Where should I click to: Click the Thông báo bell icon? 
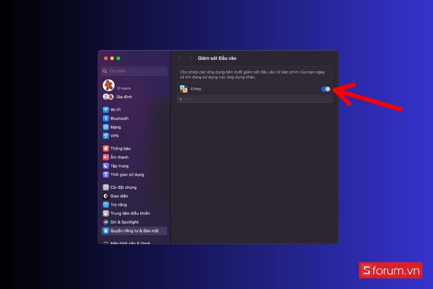106,148
